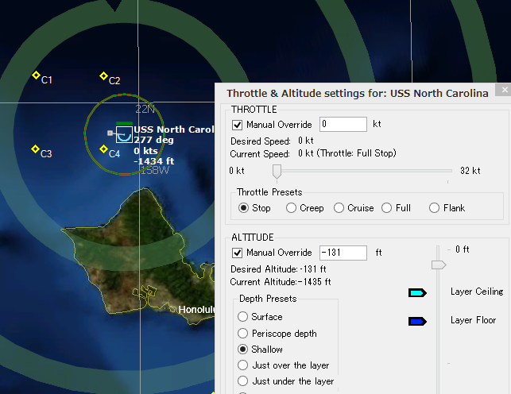Click the Desired Speed 0 kt text
The height and width of the screenshot is (394, 511).
272,141
